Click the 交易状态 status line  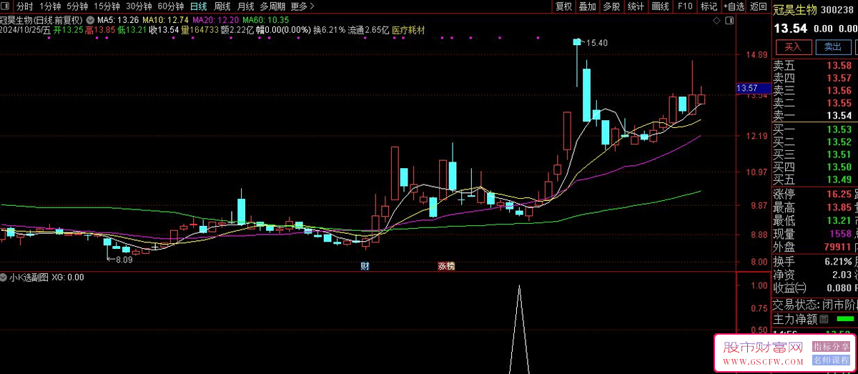tap(815, 304)
